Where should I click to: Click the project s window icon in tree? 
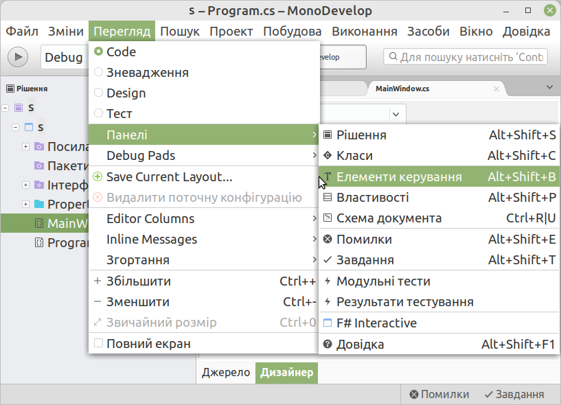point(29,127)
